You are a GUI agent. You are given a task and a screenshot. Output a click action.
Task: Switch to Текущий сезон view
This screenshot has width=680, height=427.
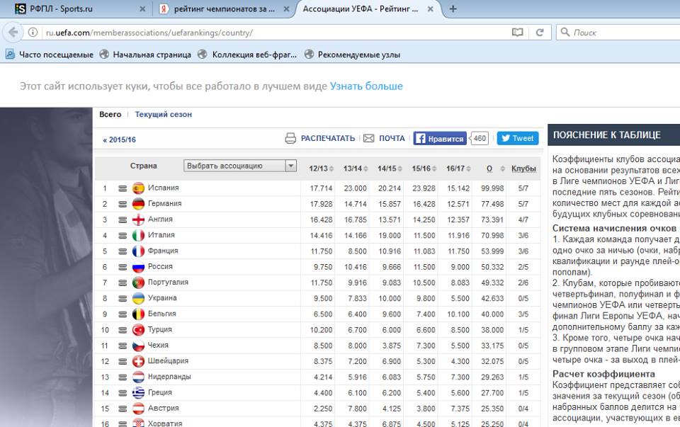(x=163, y=115)
